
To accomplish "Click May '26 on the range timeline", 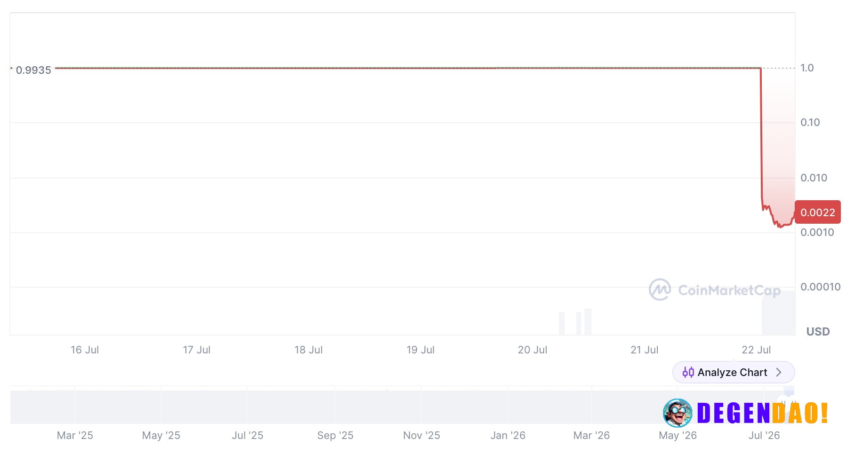I will (x=678, y=435).
